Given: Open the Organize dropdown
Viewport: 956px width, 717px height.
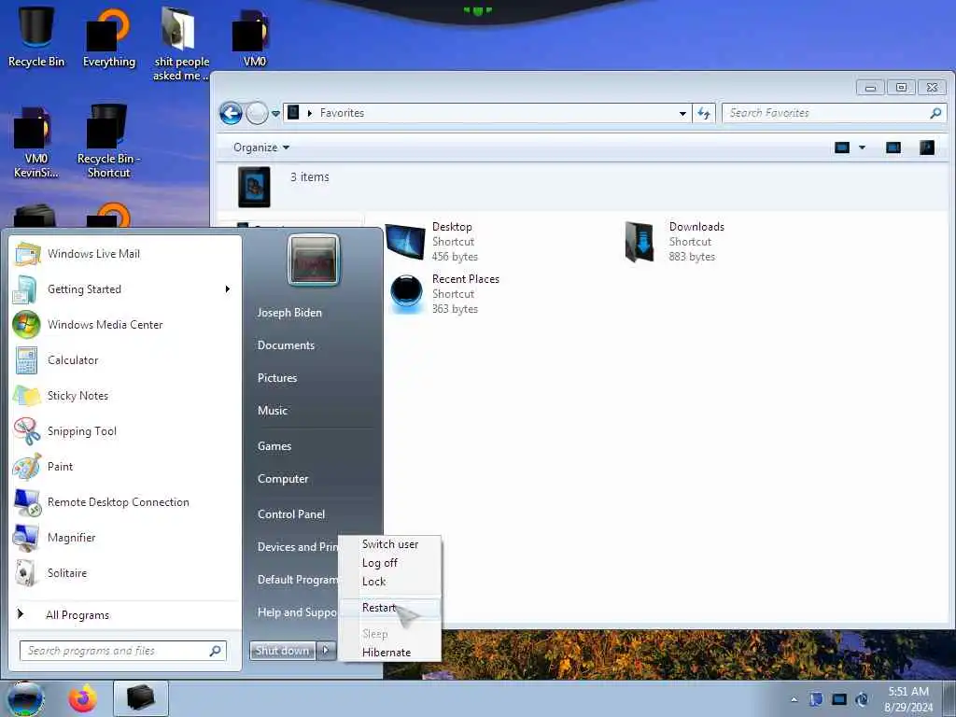Looking at the screenshot, I should pos(261,148).
